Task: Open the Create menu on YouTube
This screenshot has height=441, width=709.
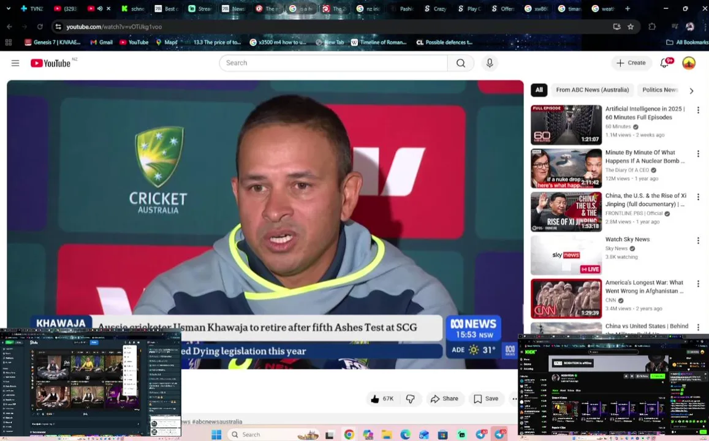Action: coord(631,63)
